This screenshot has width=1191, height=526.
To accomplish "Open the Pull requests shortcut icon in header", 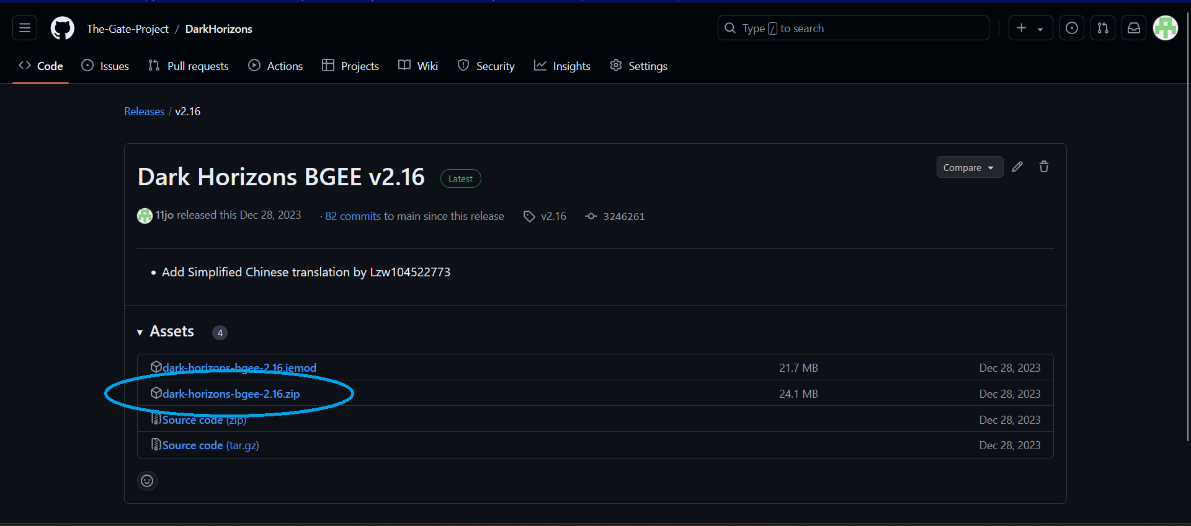I will 1103,28.
